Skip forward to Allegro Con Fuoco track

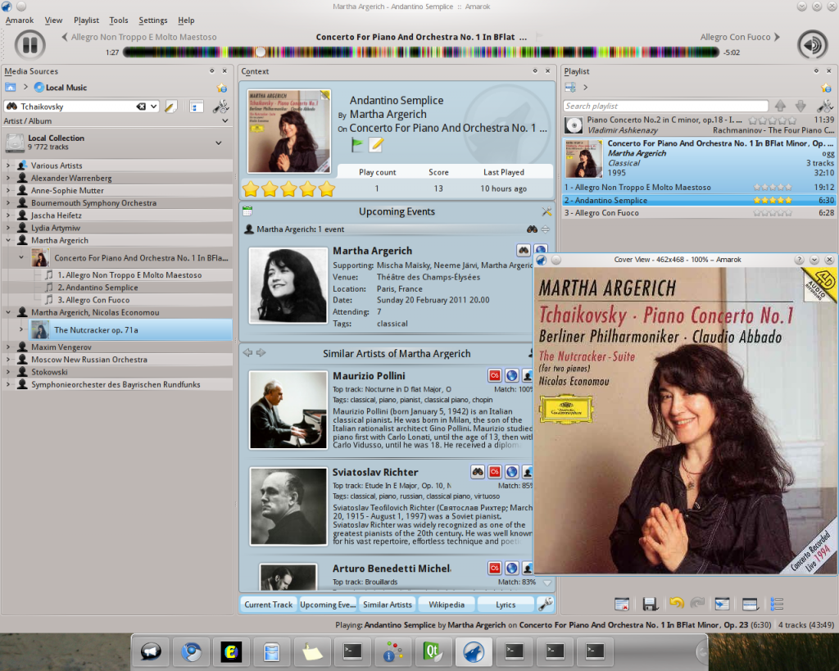[740, 37]
